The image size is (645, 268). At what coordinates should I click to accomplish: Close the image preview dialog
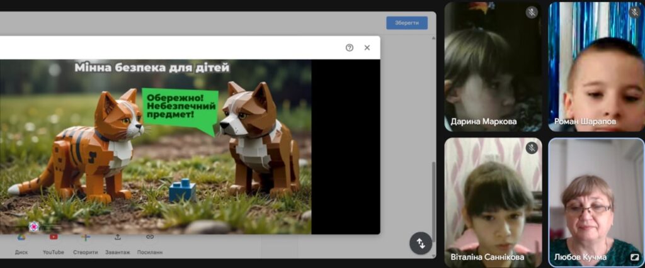[x=367, y=48]
